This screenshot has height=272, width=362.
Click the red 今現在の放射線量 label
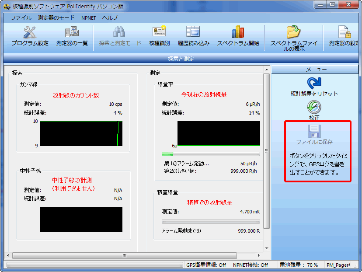tap(204, 94)
